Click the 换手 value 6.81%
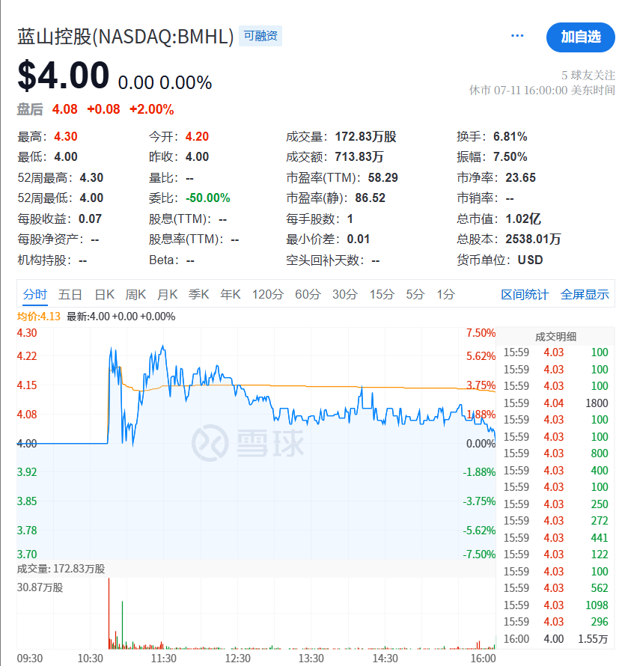Viewport: 622px width, 666px height. coord(510,136)
